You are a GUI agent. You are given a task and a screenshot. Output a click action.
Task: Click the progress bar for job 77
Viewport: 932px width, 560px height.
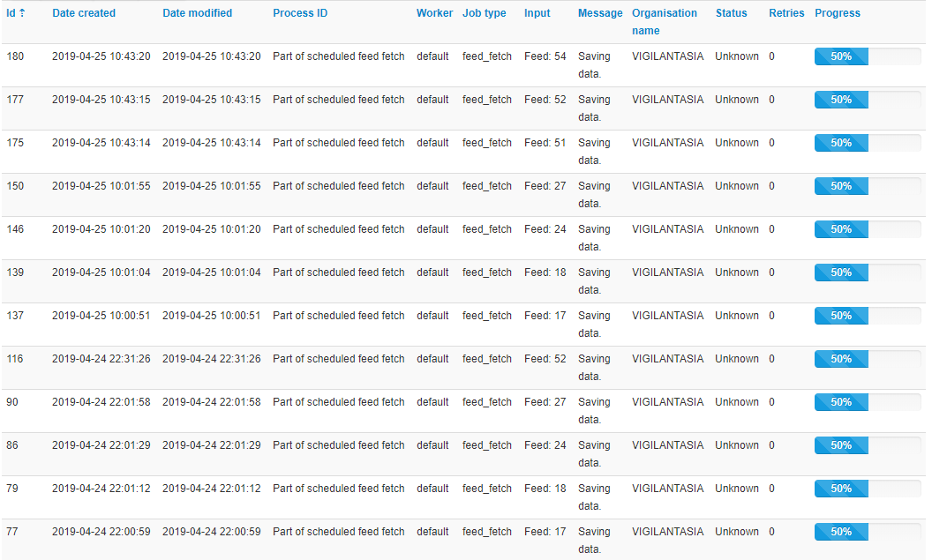(840, 531)
